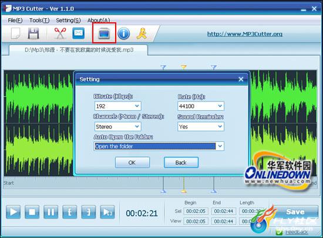Click the 00:02:21 current time display
Screen dimensions: 323x238
click(142, 213)
